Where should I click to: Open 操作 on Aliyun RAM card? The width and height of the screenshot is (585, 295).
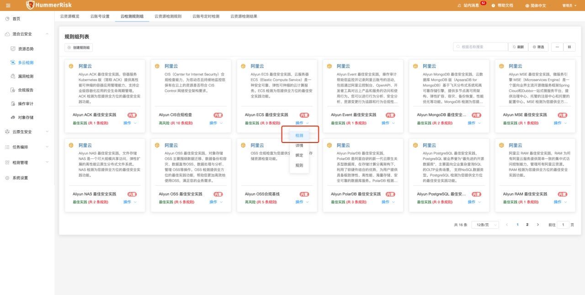[560, 202]
